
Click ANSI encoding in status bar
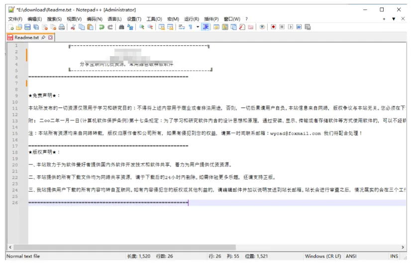[351, 256]
